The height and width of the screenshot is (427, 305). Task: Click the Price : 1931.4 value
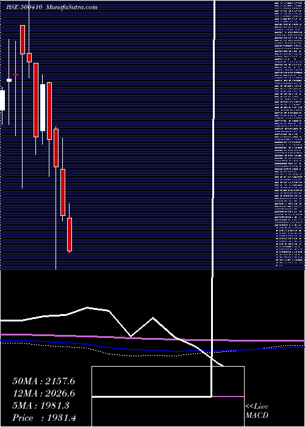tap(44, 418)
